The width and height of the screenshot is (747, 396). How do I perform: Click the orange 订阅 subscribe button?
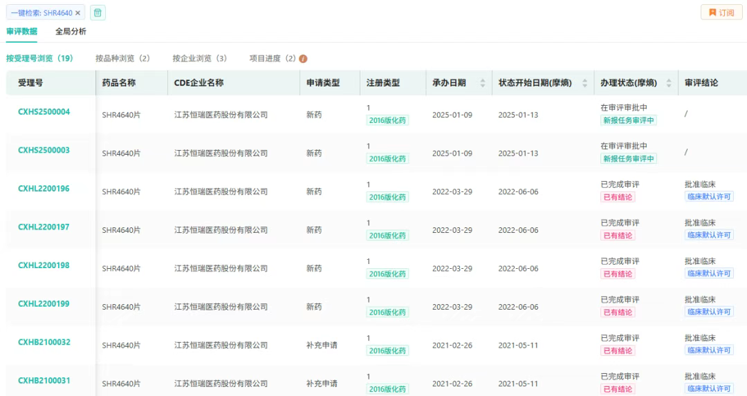click(721, 13)
